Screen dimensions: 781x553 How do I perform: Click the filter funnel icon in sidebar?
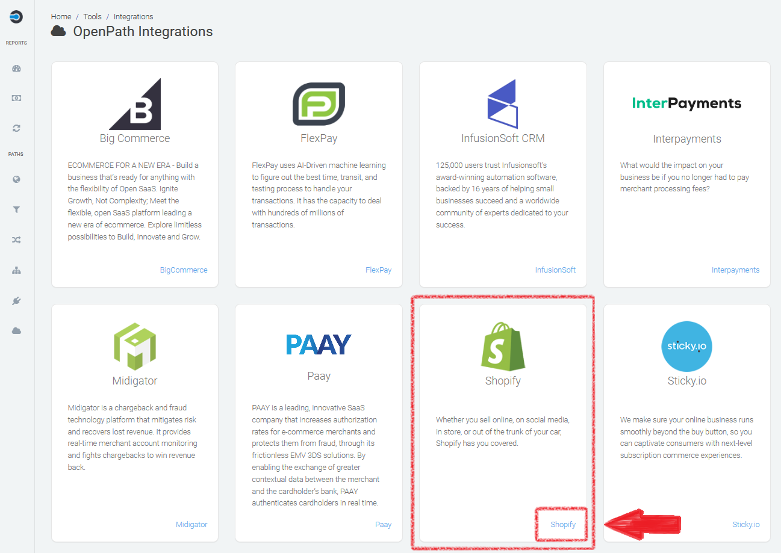[x=16, y=210]
